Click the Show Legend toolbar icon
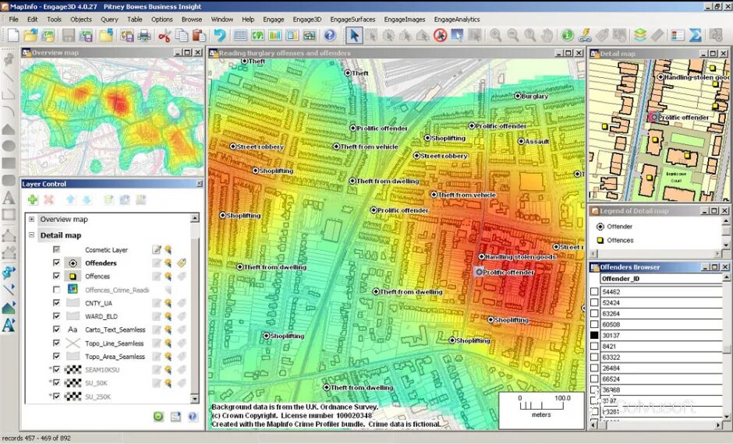The height and width of the screenshot is (444, 733). point(677,36)
